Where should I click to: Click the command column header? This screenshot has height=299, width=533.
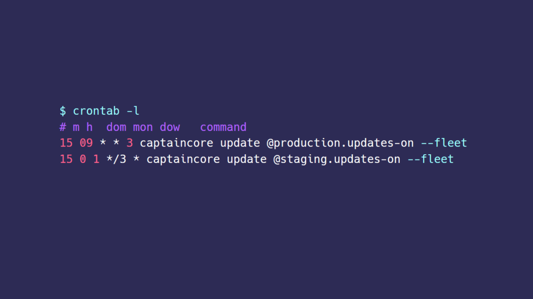[x=223, y=127]
